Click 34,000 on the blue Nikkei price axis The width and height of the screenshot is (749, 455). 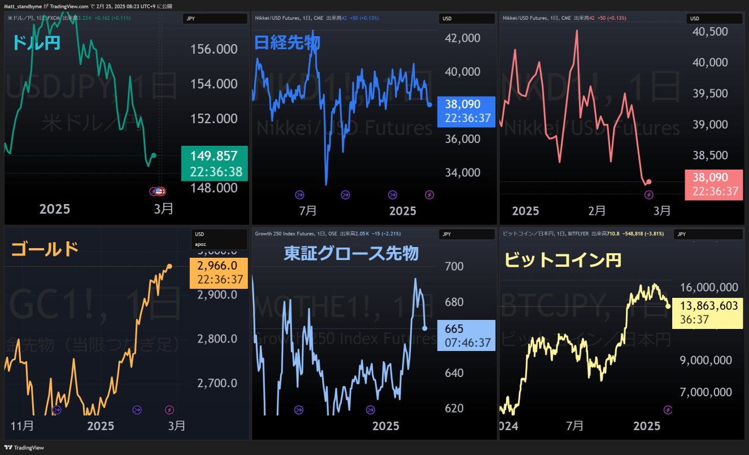tap(463, 173)
